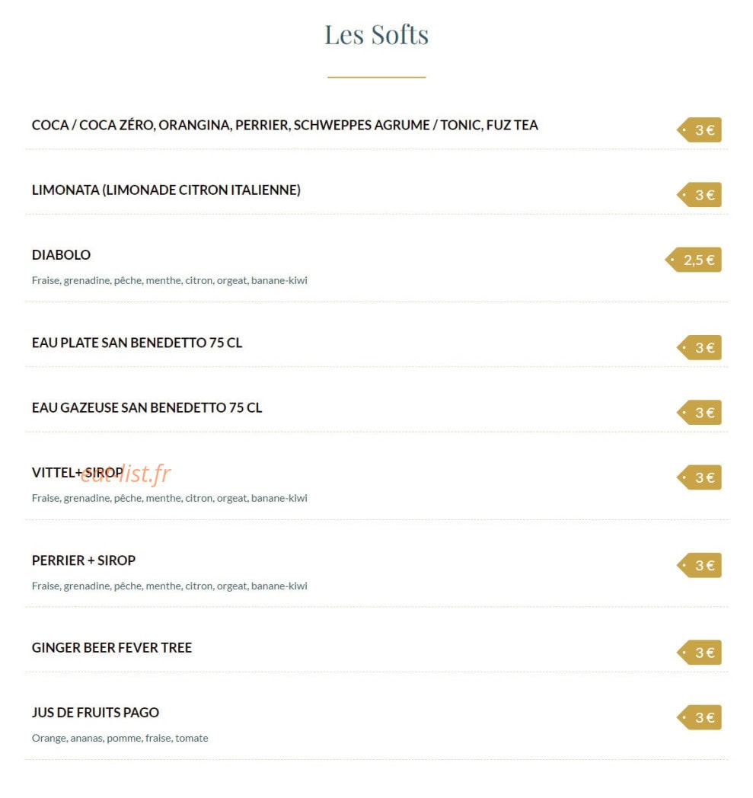This screenshot has width=753, height=798.
Task: Click the Ginger Beer Fever Tree title
Action: pyautogui.click(x=111, y=648)
